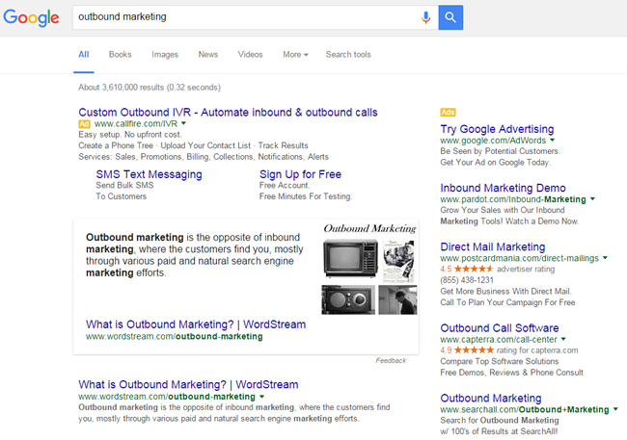Switch to the Books tab

point(120,54)
